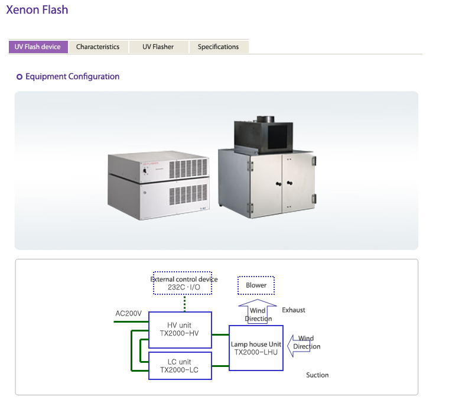
Task: Select the UV Flash device tab
Action: tap(38, 47)
